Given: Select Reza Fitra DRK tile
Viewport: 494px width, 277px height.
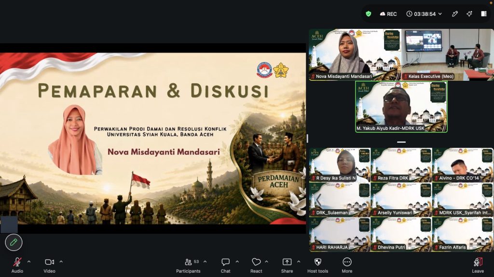Looking at the screenshot, I should point(401,165).
